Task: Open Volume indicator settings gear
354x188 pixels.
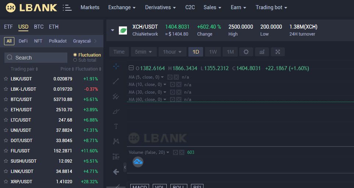Action: pos(176,152)
